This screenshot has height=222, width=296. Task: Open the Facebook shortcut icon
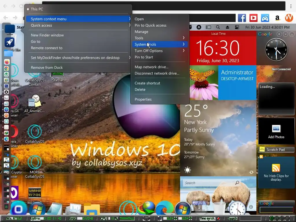pyautogui.click(x=242, y=18)
